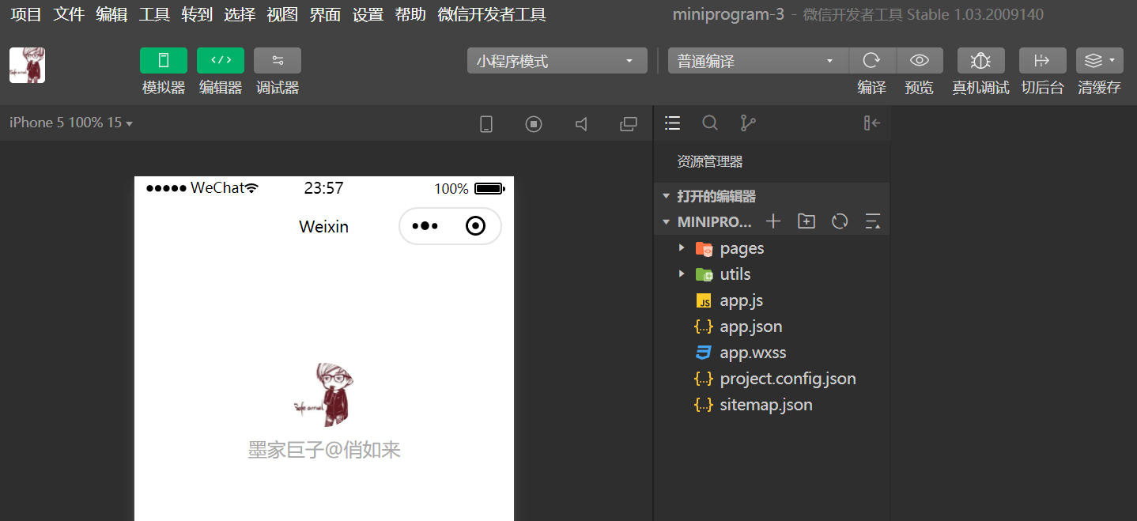
Task: Open the project.config.json file
Action: 772,379
